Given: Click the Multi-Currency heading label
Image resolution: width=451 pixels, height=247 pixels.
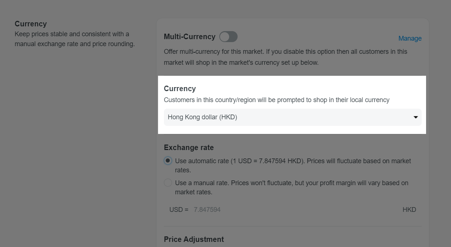Looking at the screenshot, I should [x=190, y=37].
